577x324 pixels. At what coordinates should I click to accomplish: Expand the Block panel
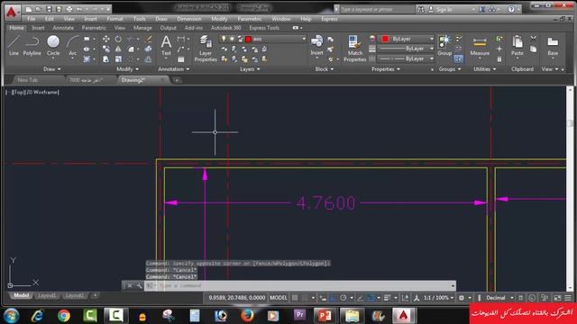point(325,69)
